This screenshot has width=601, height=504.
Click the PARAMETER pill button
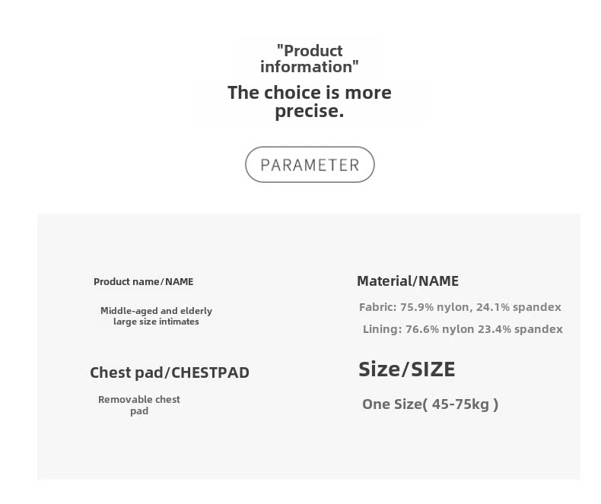[310, 165]
